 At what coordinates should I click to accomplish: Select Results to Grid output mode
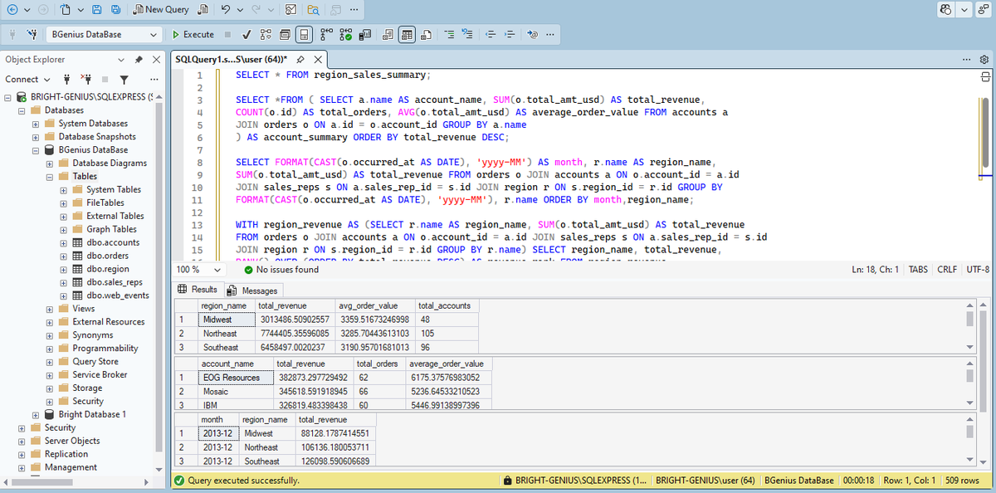tap(407, 35)
